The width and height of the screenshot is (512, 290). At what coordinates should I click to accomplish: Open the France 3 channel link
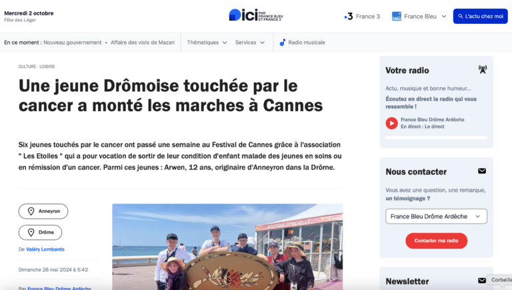point(362,16)
